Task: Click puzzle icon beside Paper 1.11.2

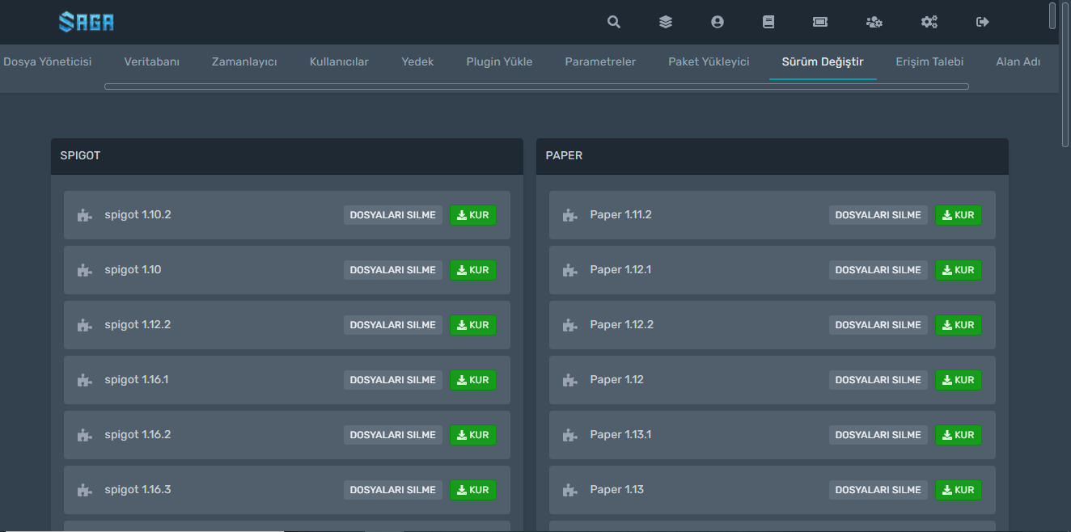Action: point(569,215)
